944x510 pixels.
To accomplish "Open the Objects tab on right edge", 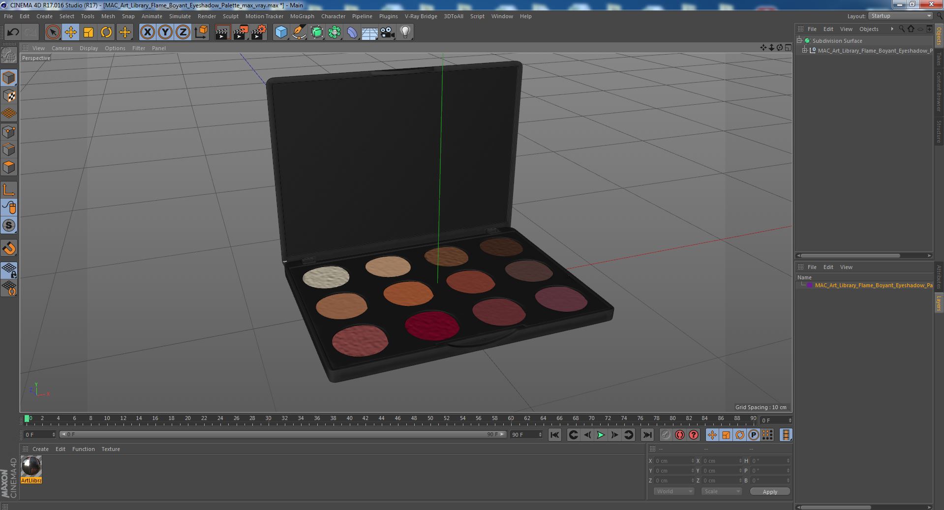I will (x=939, y=36).
